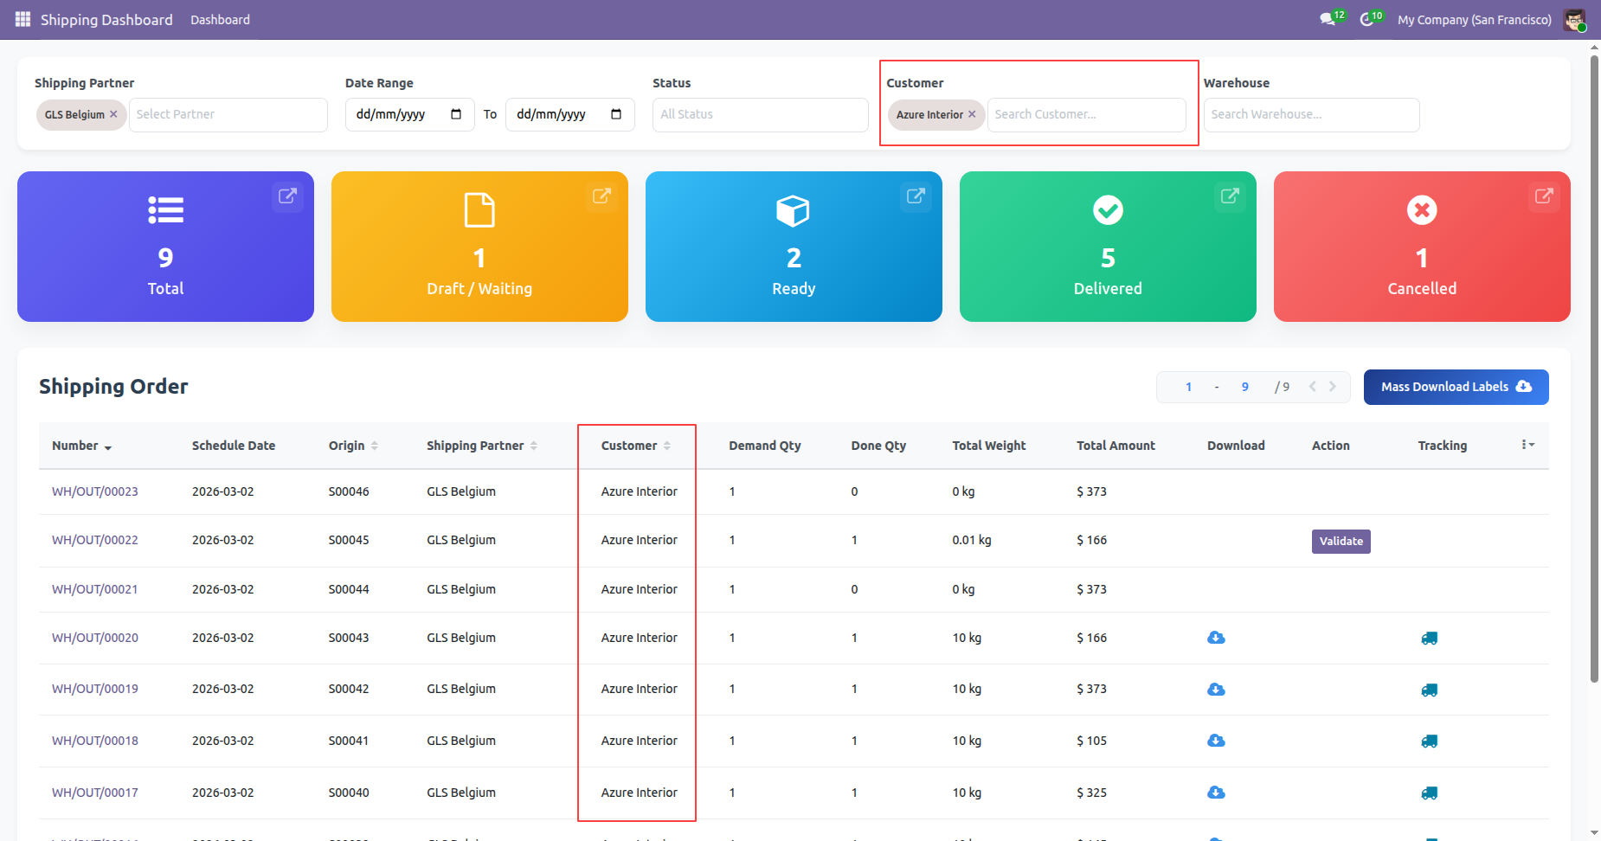This screenshot has height=841, width=1601.
Task: Open external link on Delivered card
Action: pyautogui.click(x=1230, y=196)
